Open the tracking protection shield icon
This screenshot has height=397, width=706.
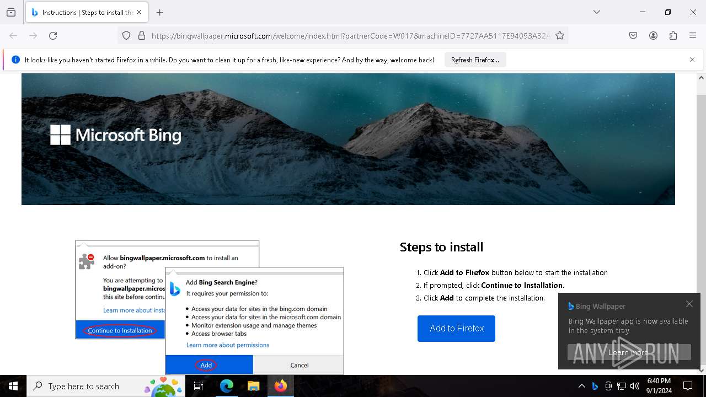point(126,35)
